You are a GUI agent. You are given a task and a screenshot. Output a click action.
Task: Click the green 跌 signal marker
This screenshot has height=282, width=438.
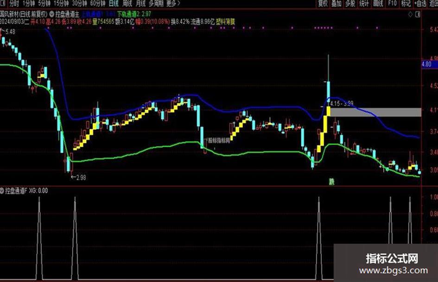coord(331,182)
